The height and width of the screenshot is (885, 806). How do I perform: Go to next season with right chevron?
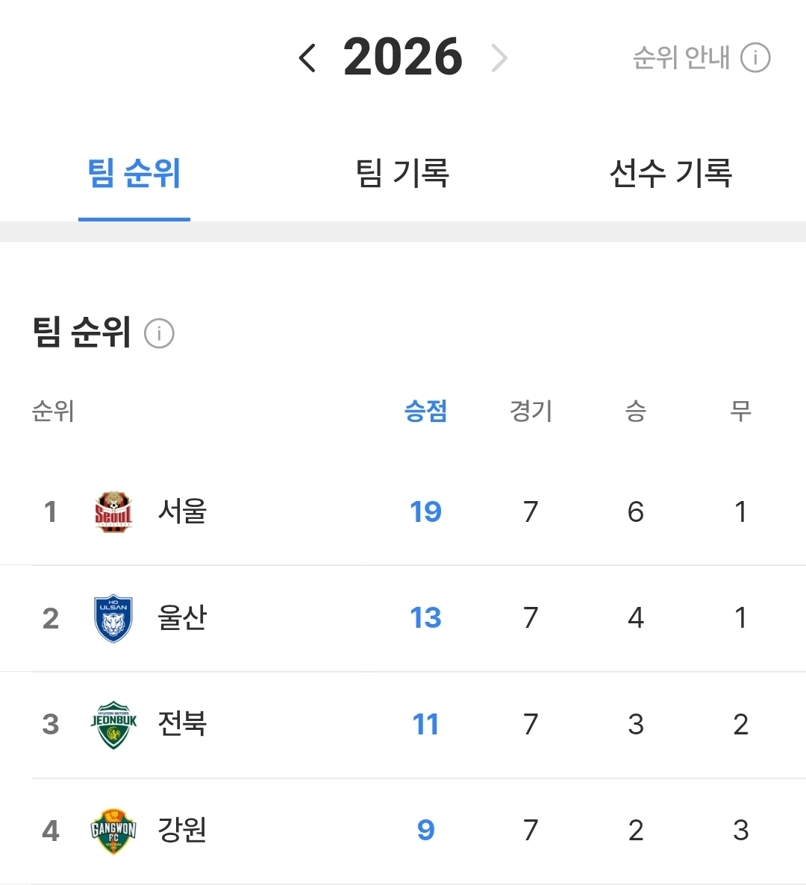[499, 57]
